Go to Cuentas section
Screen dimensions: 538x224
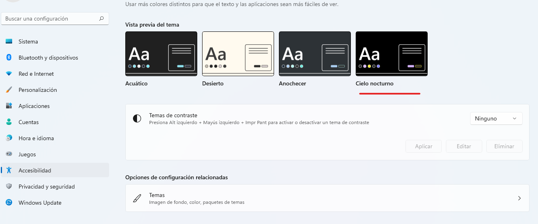(55, 122)
